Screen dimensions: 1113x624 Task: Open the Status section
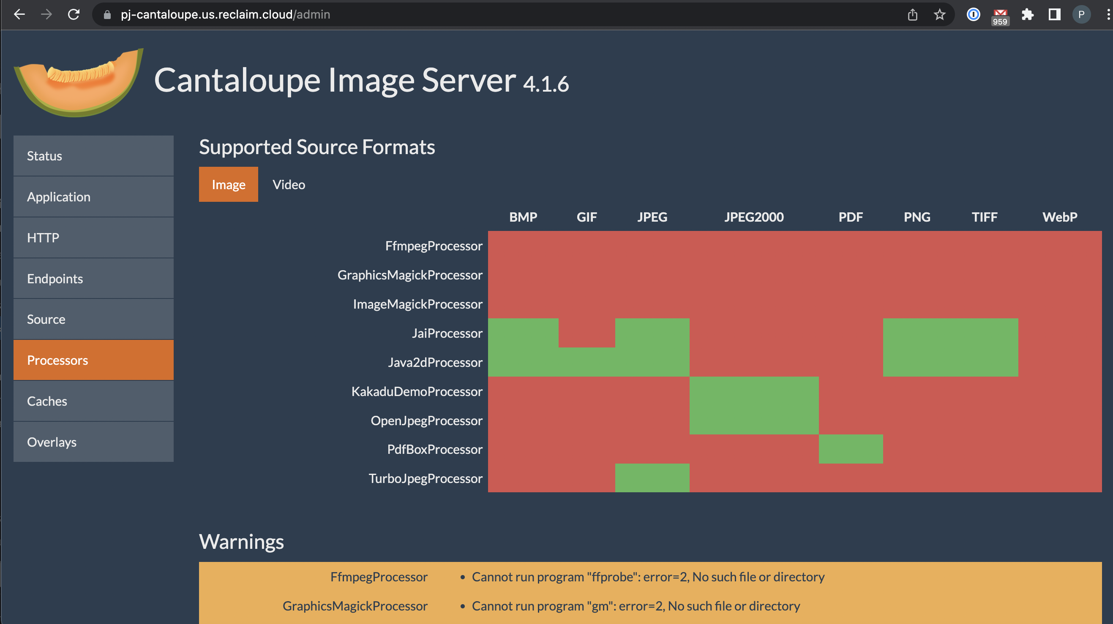93,155
